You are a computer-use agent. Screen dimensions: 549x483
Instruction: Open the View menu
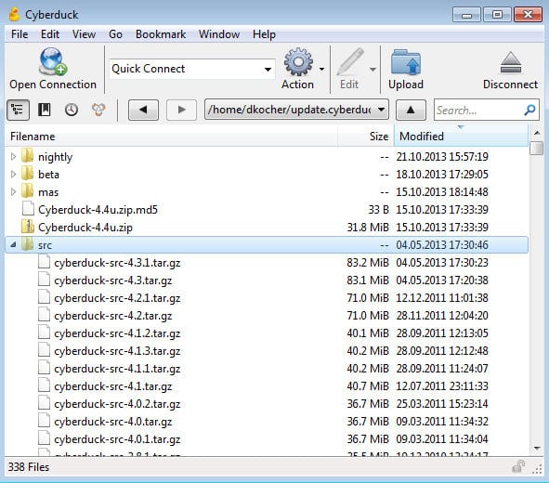click(x=84, y=34)
